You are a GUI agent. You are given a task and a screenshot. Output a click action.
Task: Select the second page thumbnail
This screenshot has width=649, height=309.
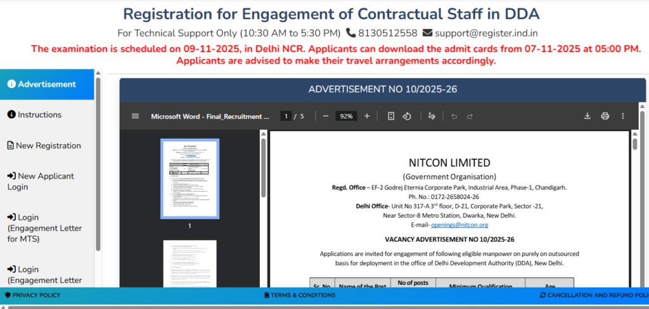tap(190, 264)
